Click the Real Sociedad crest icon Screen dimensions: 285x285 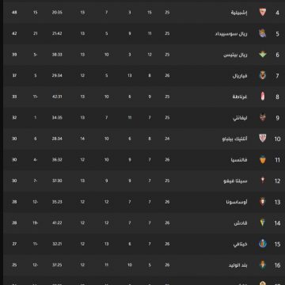(x=263, y=33)
